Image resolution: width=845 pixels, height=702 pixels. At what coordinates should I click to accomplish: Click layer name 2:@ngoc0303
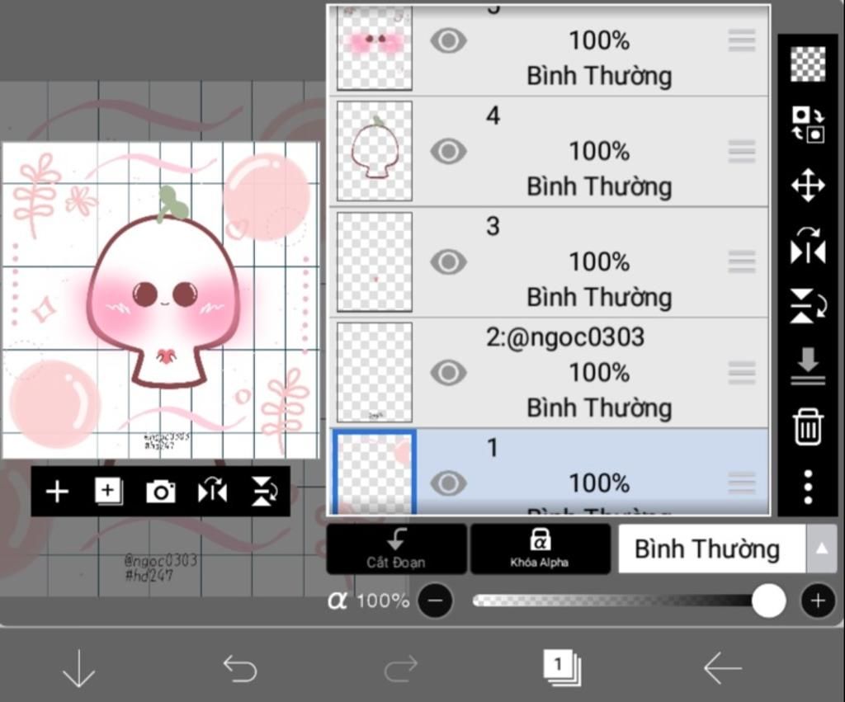click(564, 337)
